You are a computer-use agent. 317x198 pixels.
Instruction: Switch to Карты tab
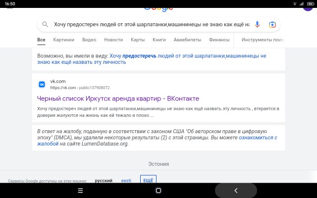click(x=138, y=40)
